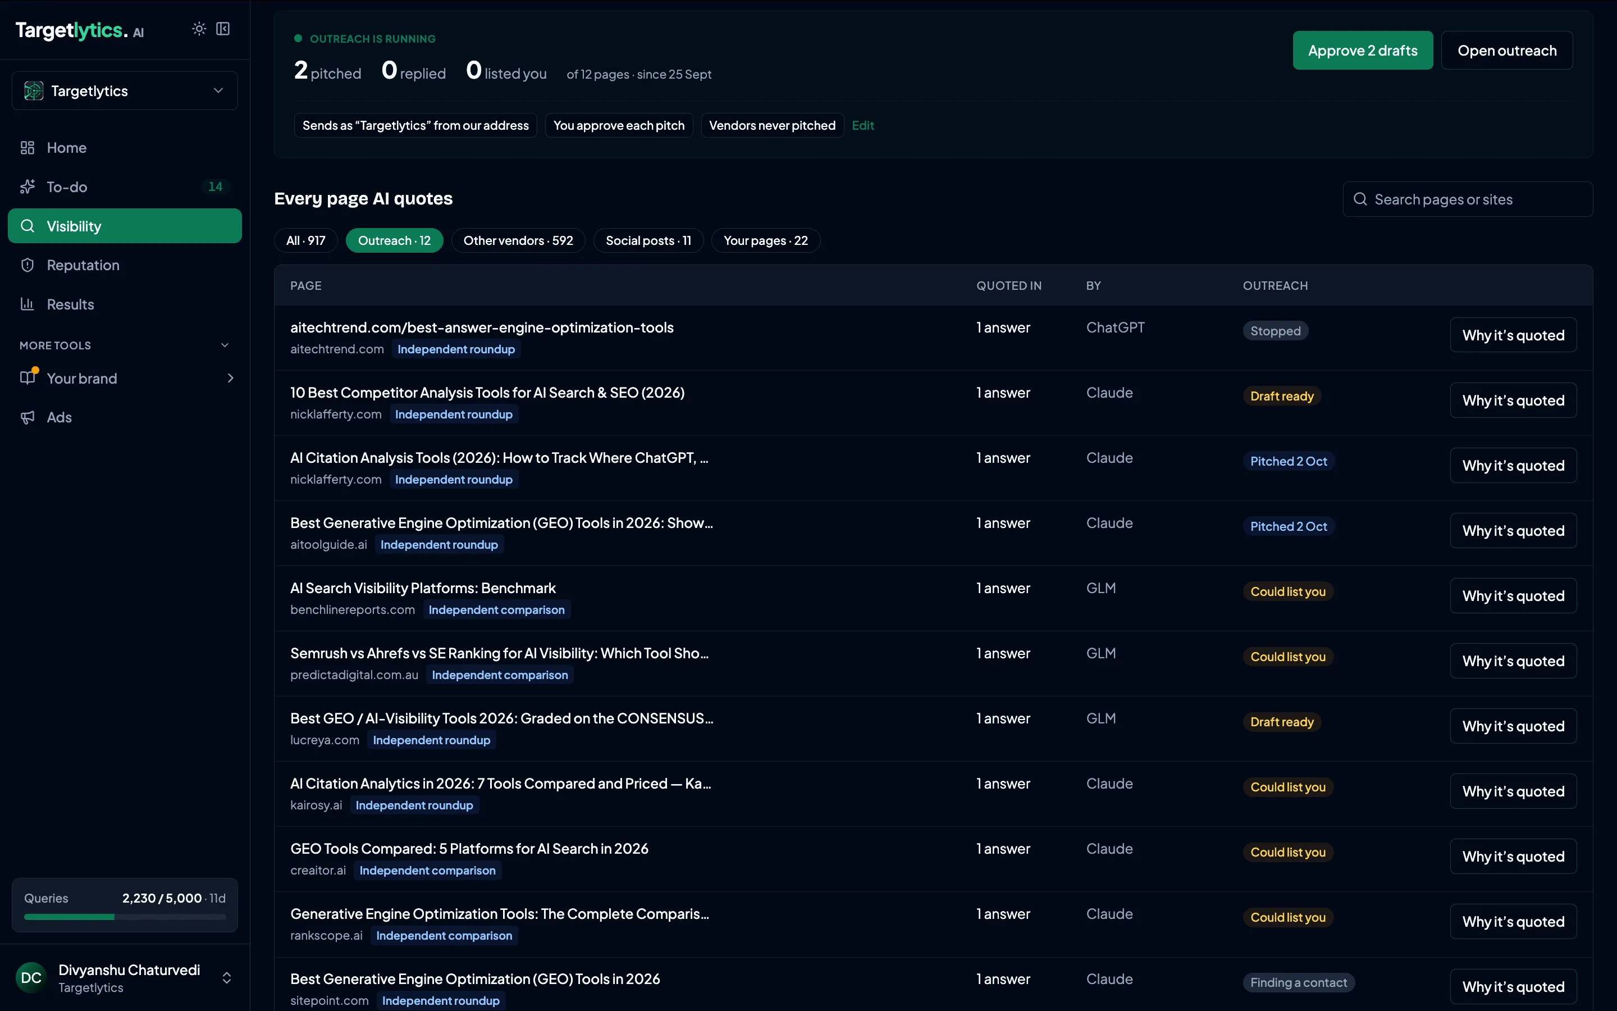Click the DC user avatar
The image size is (1617, 1011).
point(31,977)
